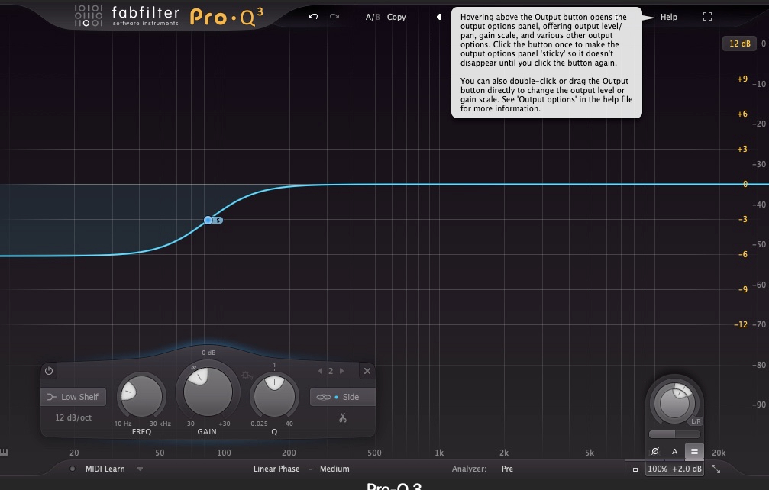Toggle phase invert button

point(655,451)
